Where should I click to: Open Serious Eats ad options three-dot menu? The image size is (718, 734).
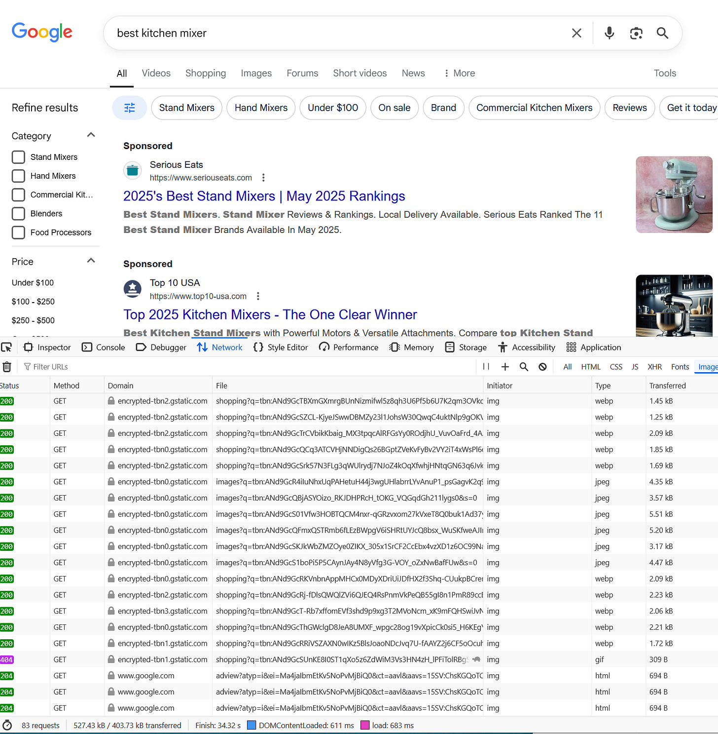pyautogui.click(x=263, y=178)
